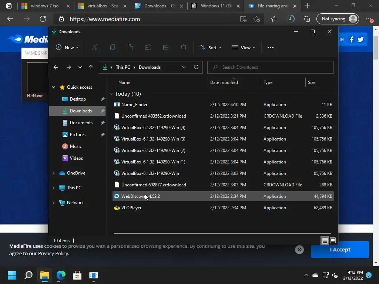
Task: Open the See more ellipsis menu in Explorer
Action: [271, 48]
